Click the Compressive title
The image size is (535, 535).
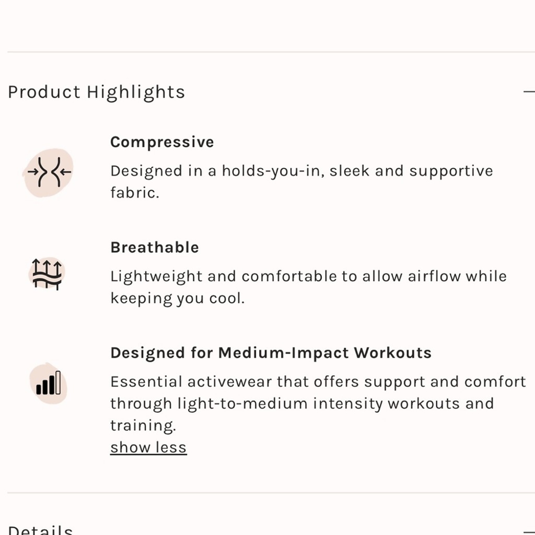(x=162, y=142)
